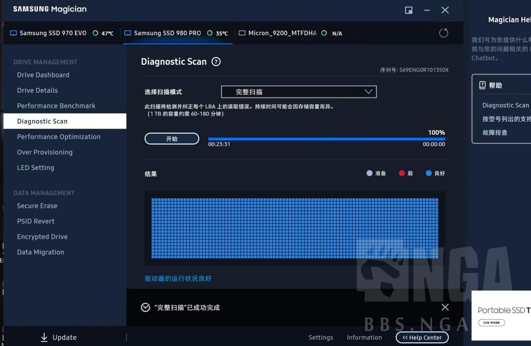The height and width of the screenshot is (346, 531).
Task: Select Secure Erase in the sidebar
Action: click(37, 206)
